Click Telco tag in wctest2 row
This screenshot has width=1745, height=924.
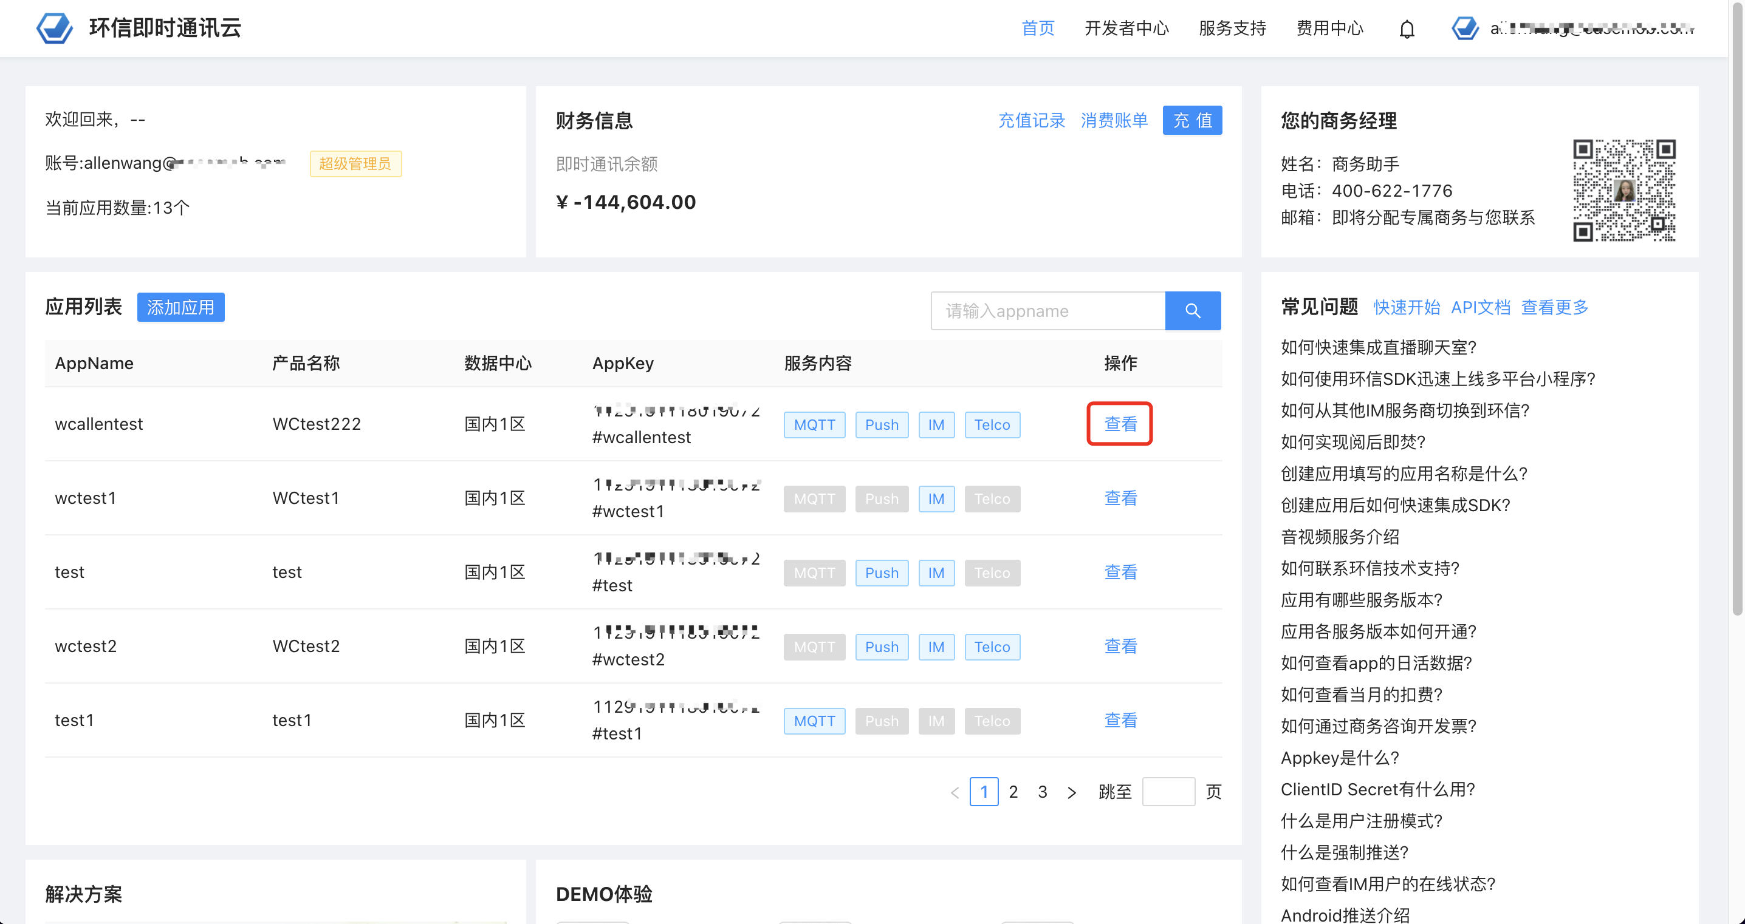pos(992,647)
